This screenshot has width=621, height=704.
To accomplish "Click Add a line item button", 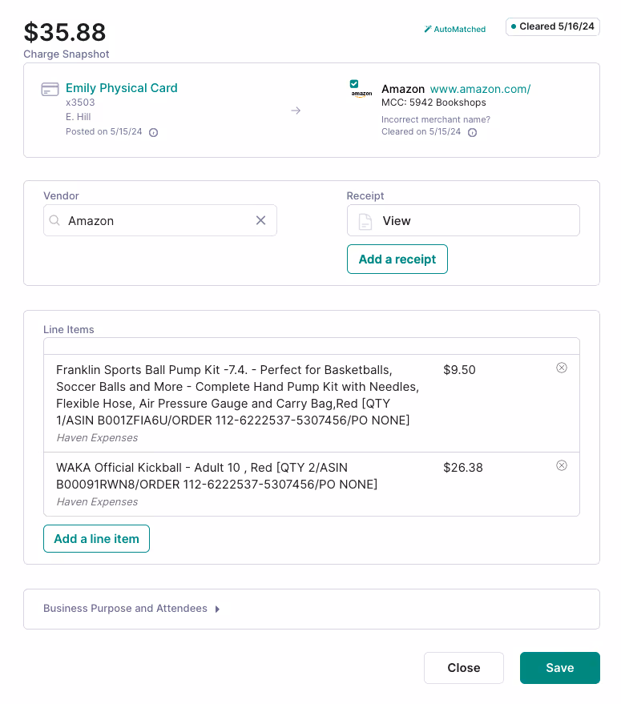I will pyautogui.click(x=97, y=539).
